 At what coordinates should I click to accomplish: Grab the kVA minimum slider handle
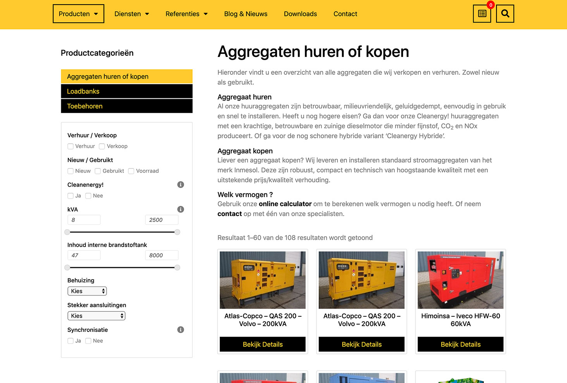pos(67,232)
